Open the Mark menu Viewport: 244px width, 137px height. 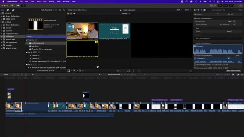click(39, 2)
